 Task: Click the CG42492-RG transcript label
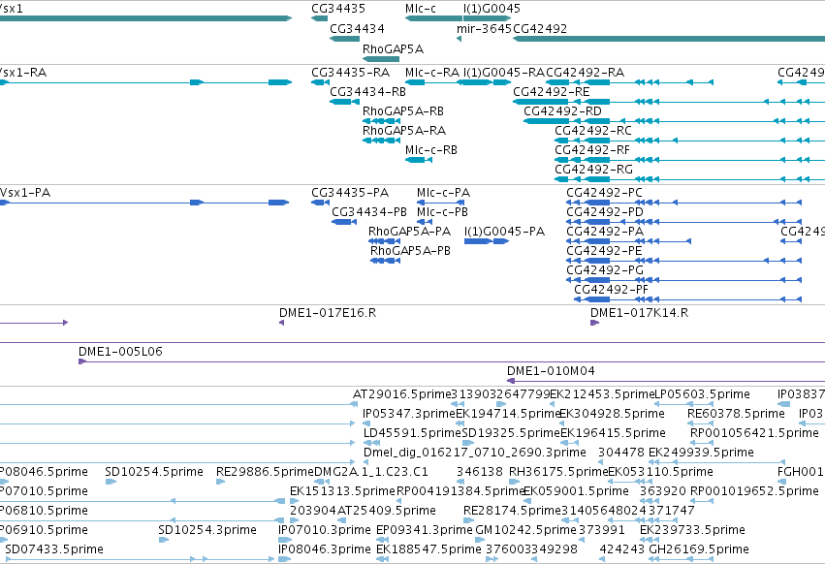(593, 170)
